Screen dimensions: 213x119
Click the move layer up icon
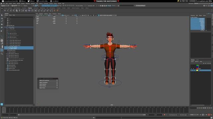(x=204, y=63)
